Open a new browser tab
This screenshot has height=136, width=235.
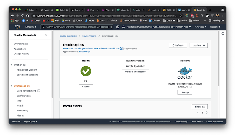(210, 10)
